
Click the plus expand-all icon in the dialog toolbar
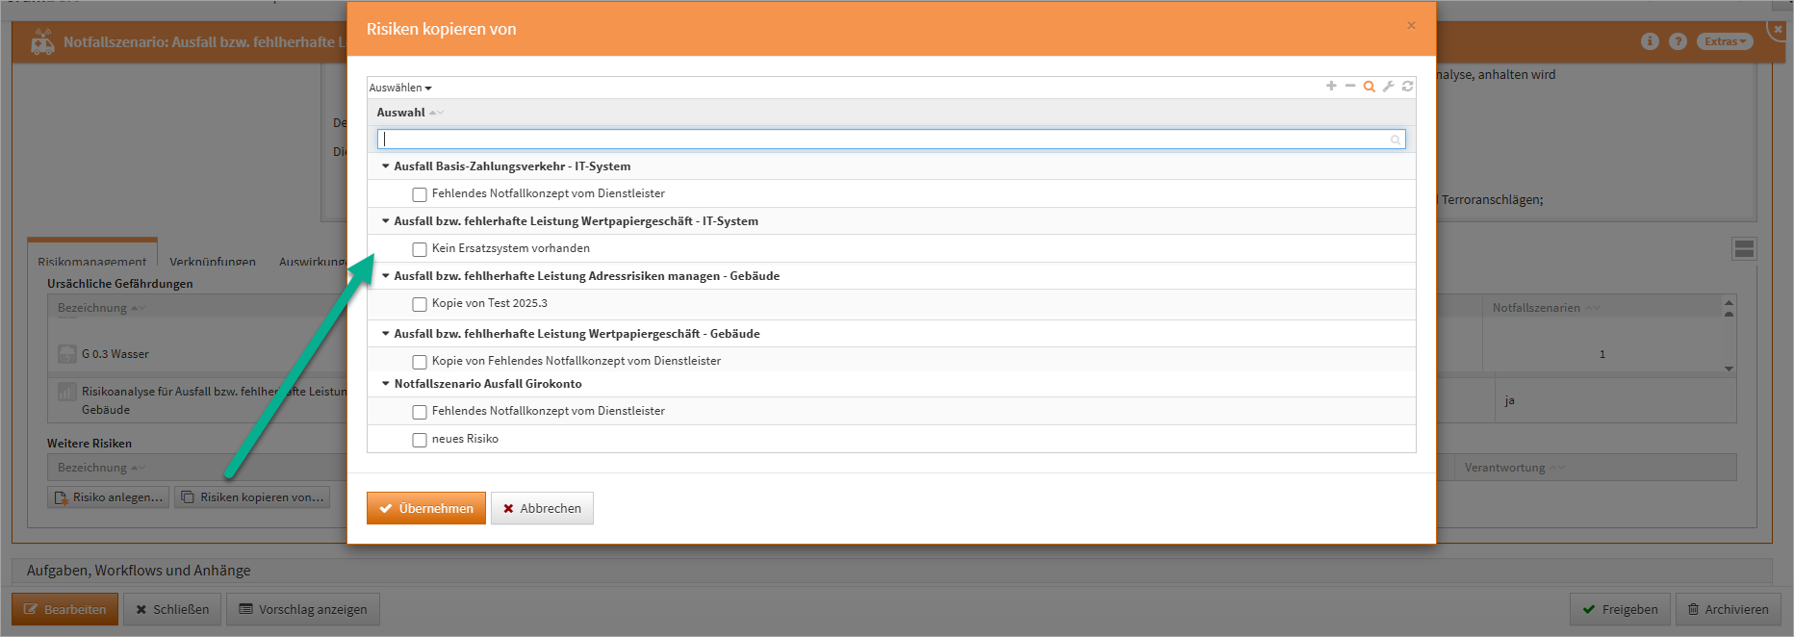click(x=1331, y=87)
